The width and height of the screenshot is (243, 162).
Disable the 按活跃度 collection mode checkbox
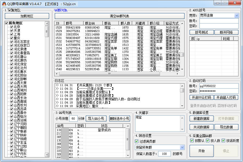[223, 141]
